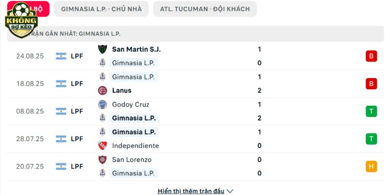Switch to Gimnasia L.P. - Chủ Nhà tab
This screenshot has height=195, width=390.
(x=101, y=9)
